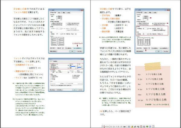Open 設定対象 dropdown in right page's Page Setup dialog

(x=146, y=48)
